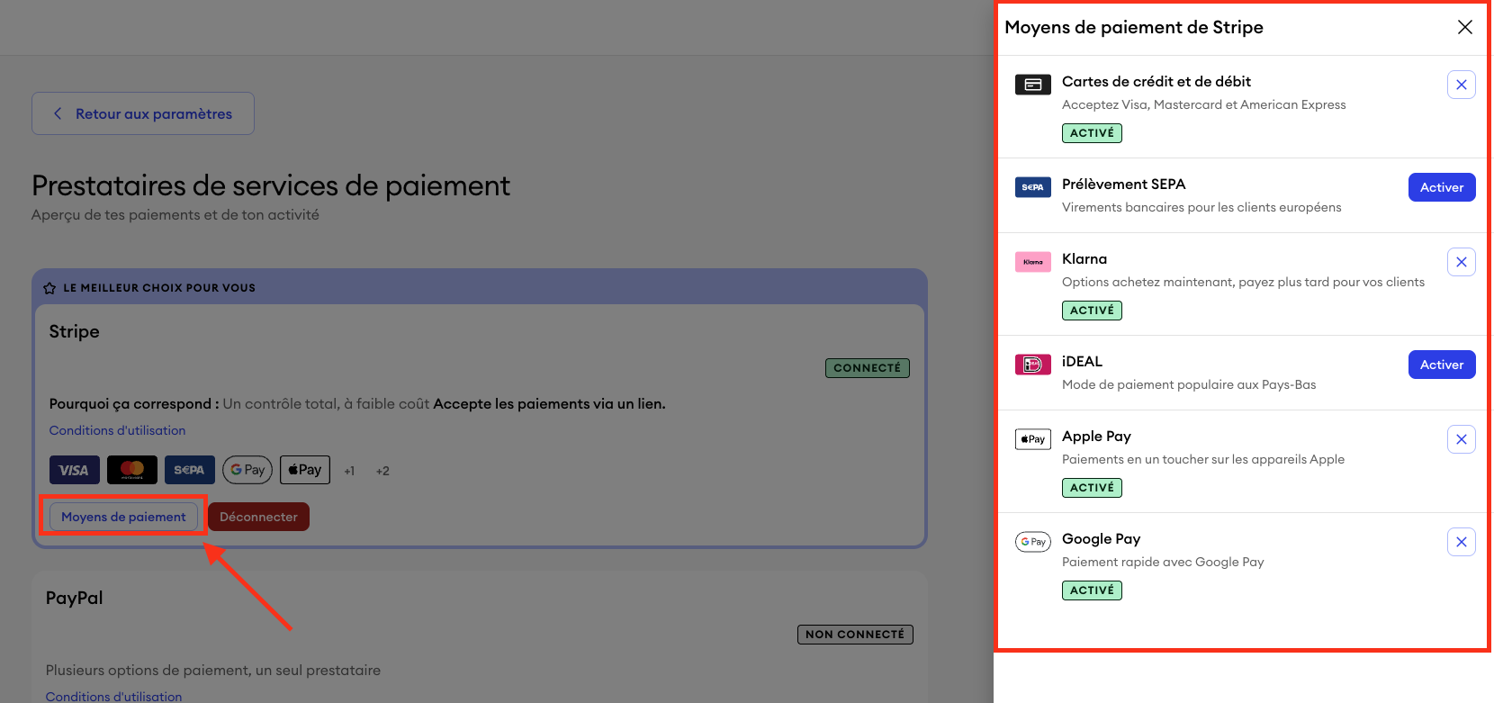Image resolution: width=1494 pixels, height=703 pixels.
Task: Click the +2 more methods indicator
Action: coord(382,471)
